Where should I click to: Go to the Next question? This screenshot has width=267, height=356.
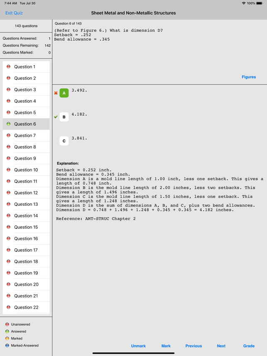click(221, 346)
